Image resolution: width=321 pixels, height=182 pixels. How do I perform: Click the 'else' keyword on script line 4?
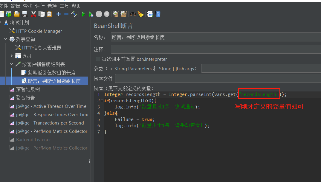112,113
